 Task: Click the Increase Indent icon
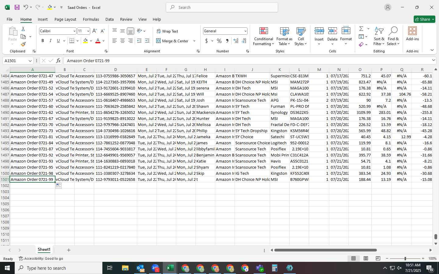pos(147,41)
